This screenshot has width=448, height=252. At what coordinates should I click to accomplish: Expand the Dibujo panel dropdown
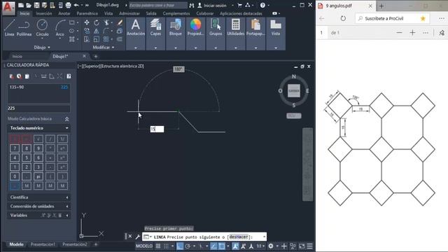point(42,48)
